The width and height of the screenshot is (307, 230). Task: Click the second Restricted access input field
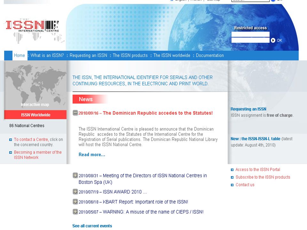250,40
